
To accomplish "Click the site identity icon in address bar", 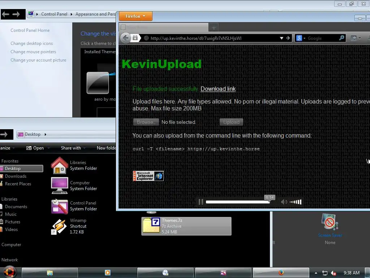I will [x=146, y=38].
